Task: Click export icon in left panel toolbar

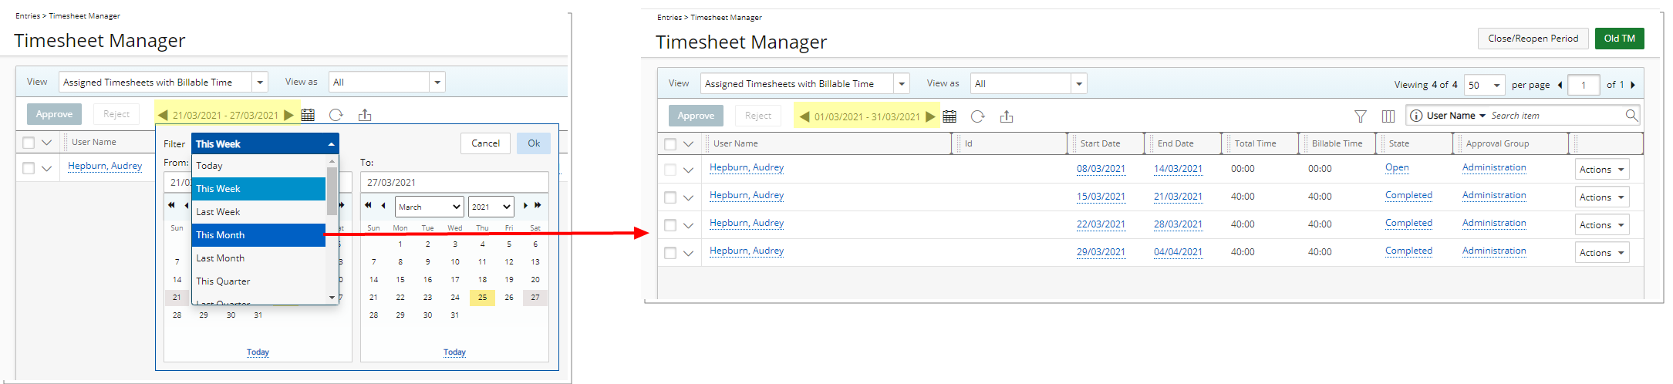Action: click(x=365, y=115)
